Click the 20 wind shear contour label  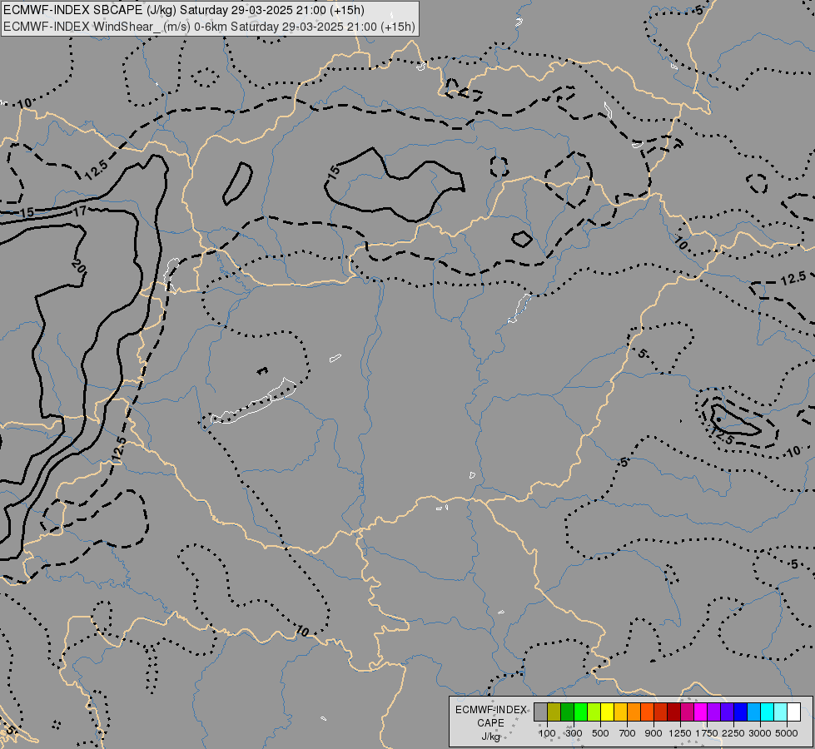tap(78, 266)
